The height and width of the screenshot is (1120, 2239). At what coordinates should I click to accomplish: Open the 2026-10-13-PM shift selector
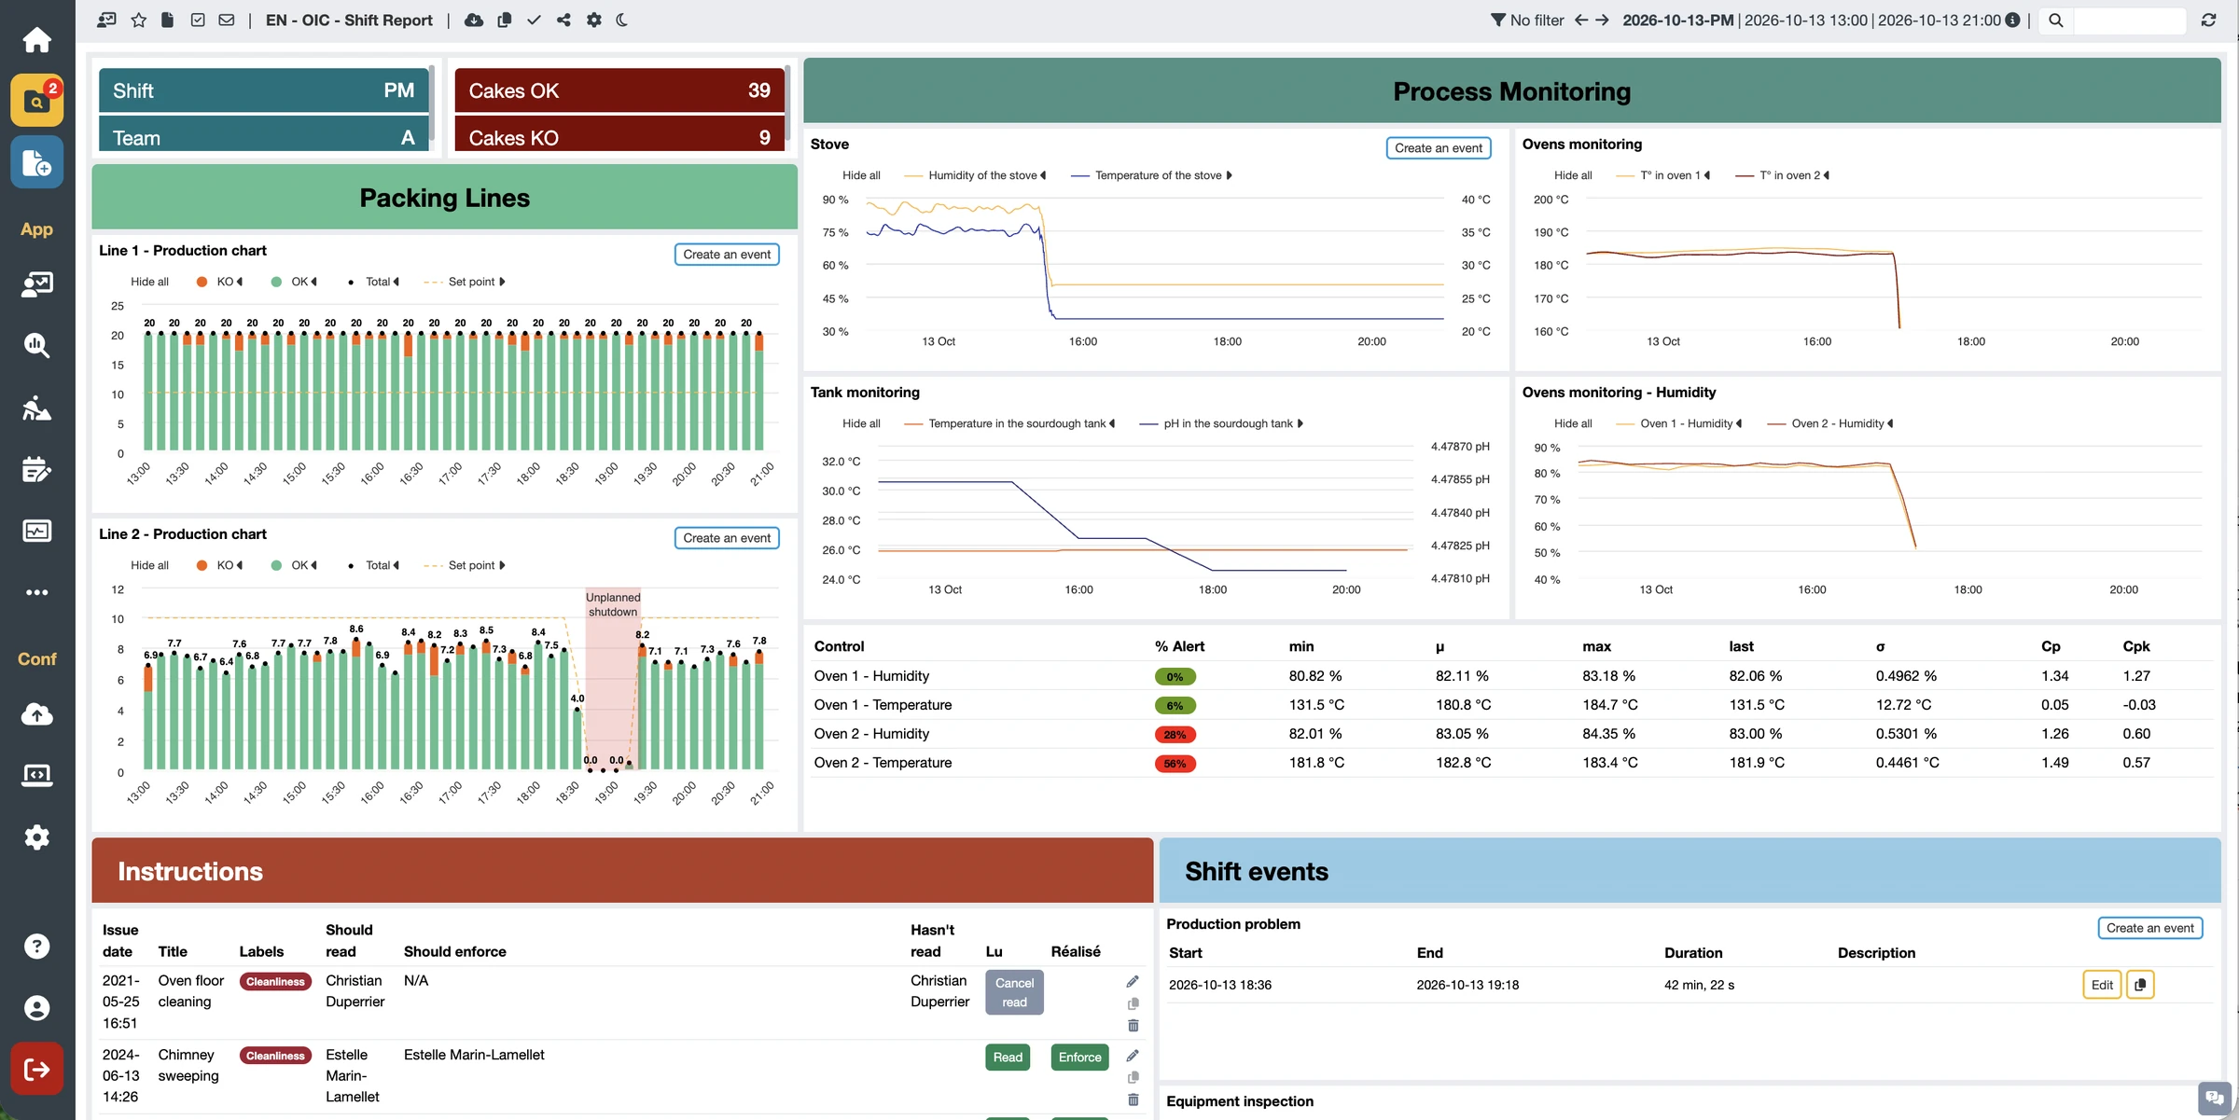[1677, 20]
